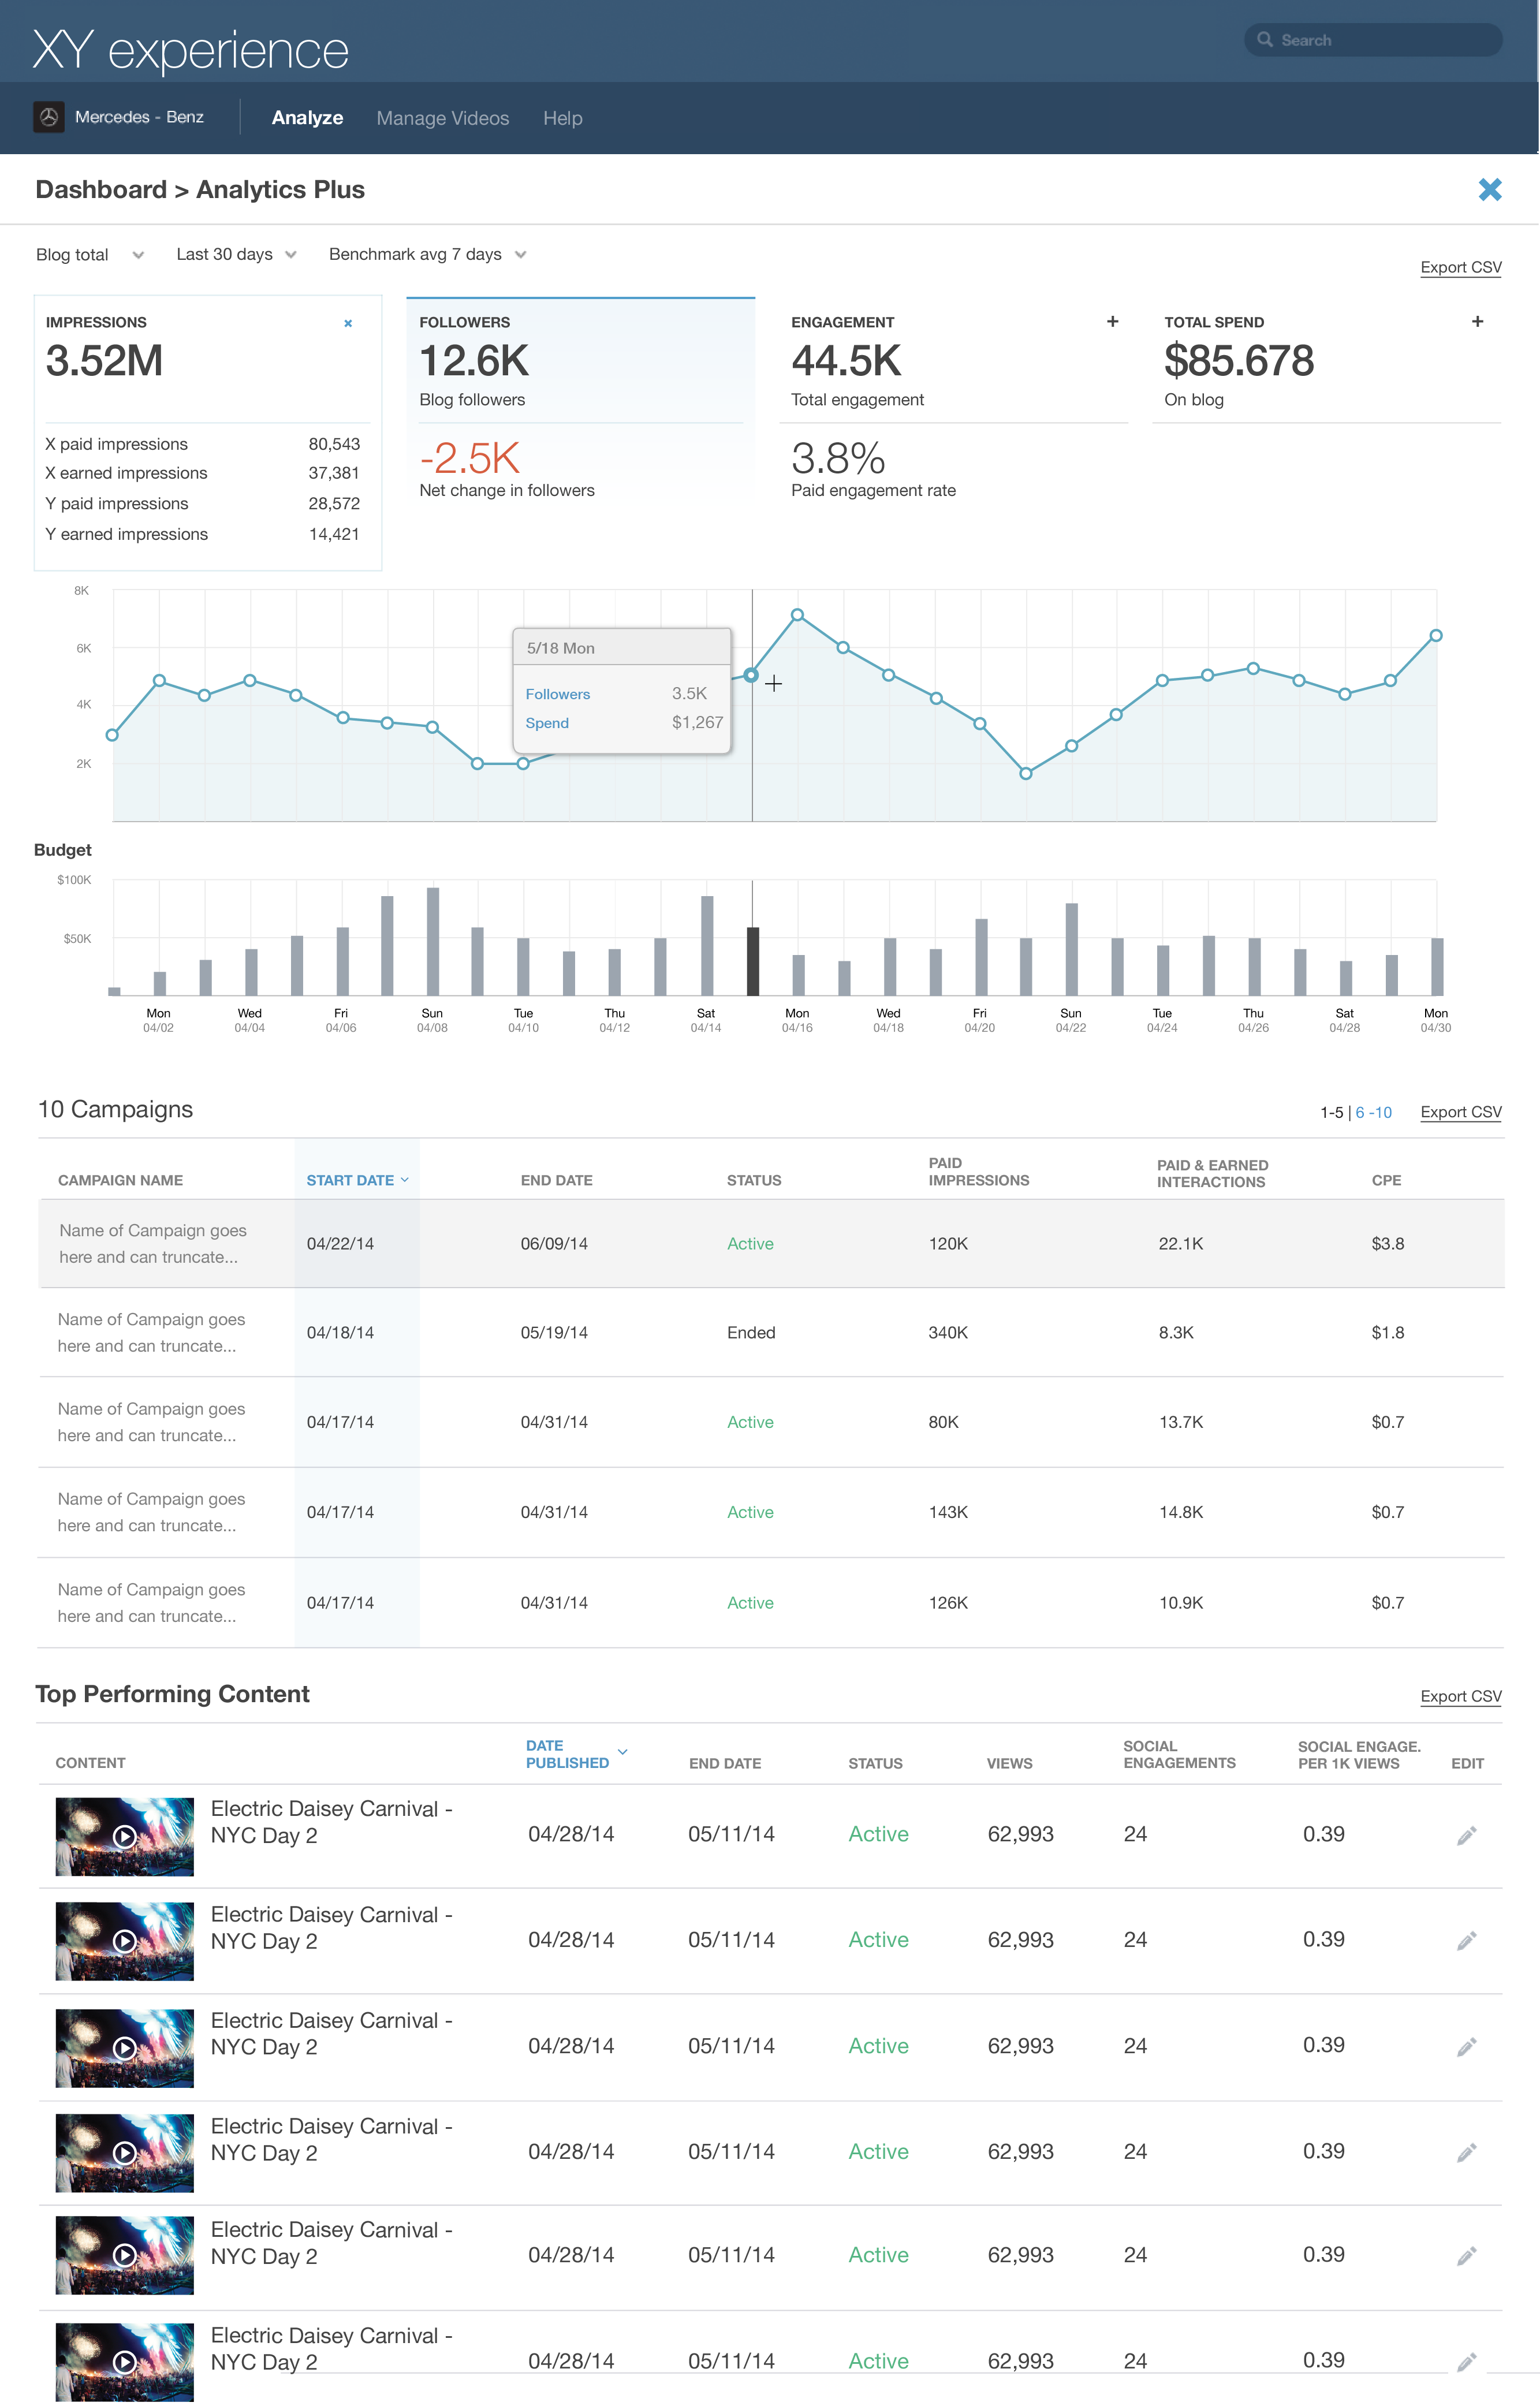
Task: Export Top Performing Content to CSV
Action: click(1461, 1696)
